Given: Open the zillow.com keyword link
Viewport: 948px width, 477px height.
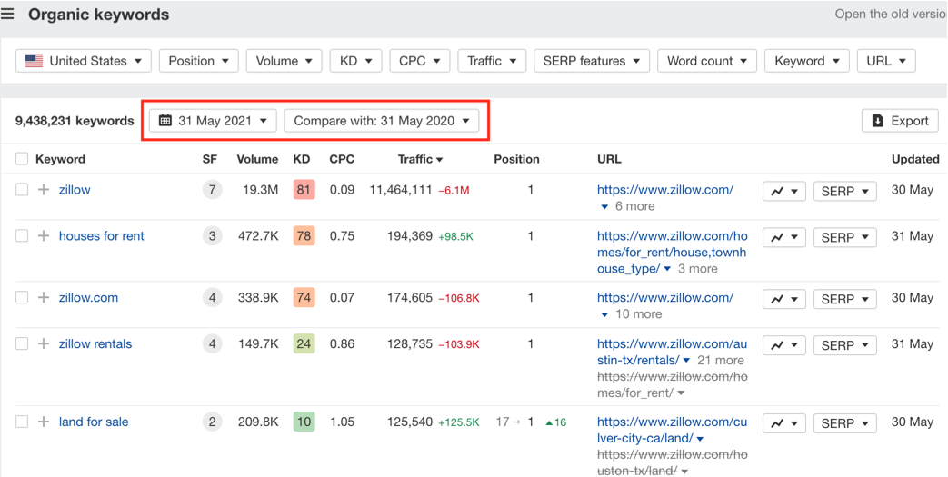Looking at the screenshot, I should 88,297.
